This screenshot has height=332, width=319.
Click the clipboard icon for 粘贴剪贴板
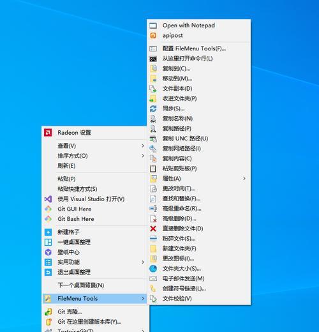coord(153,169)
